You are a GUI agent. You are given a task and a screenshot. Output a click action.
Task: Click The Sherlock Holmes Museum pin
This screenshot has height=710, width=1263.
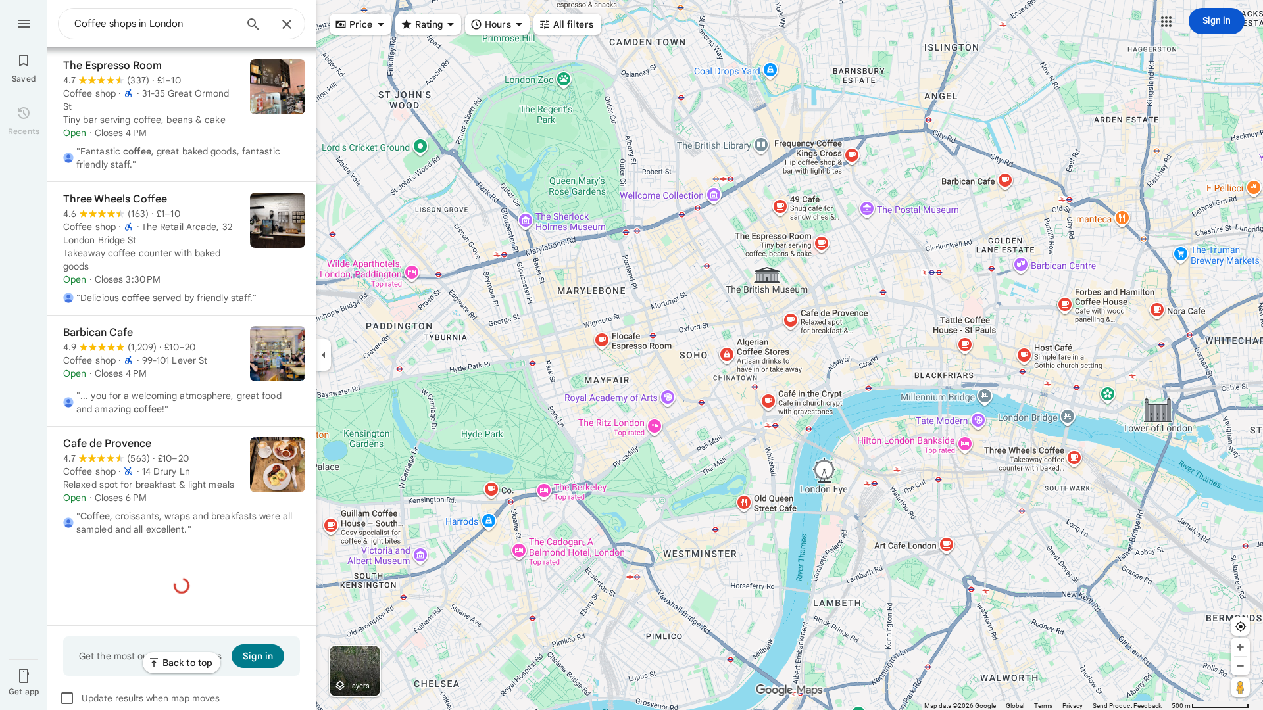point(525,220)
